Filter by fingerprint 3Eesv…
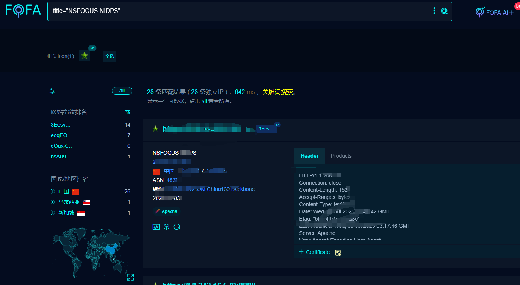This screenshot has height=285, width=520. pos(61,125)
